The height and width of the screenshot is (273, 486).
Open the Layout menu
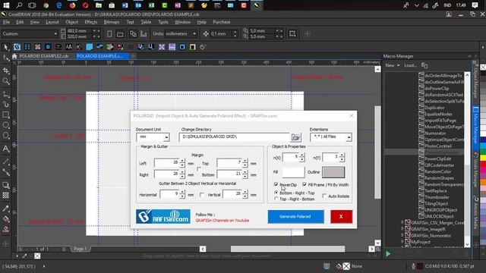pos(52,22)
